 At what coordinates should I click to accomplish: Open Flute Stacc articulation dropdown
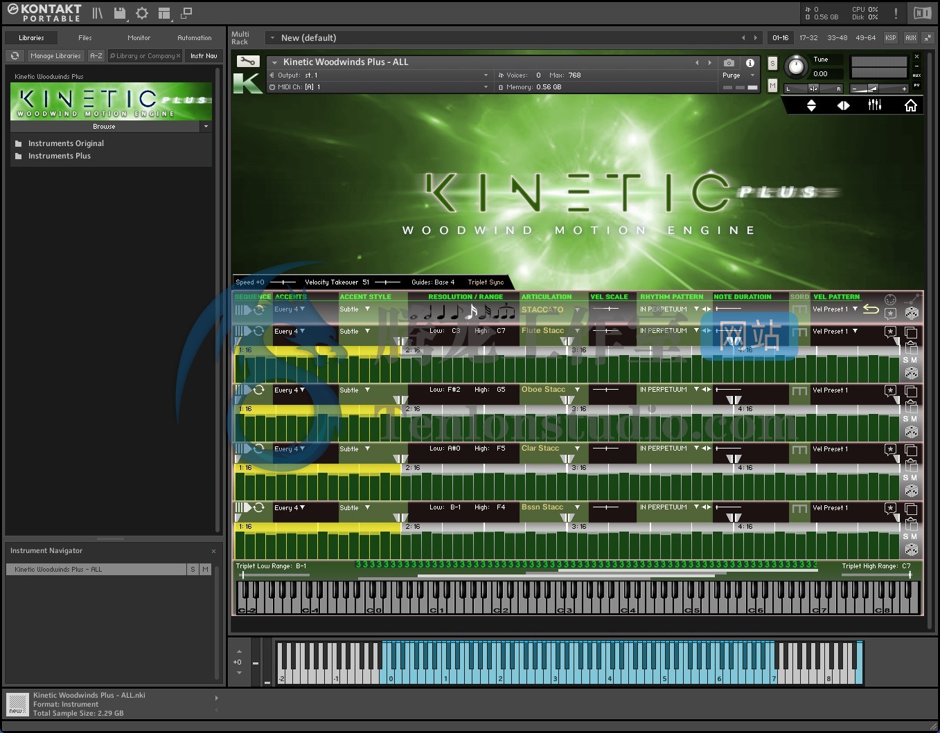click(x=550, y=331)
